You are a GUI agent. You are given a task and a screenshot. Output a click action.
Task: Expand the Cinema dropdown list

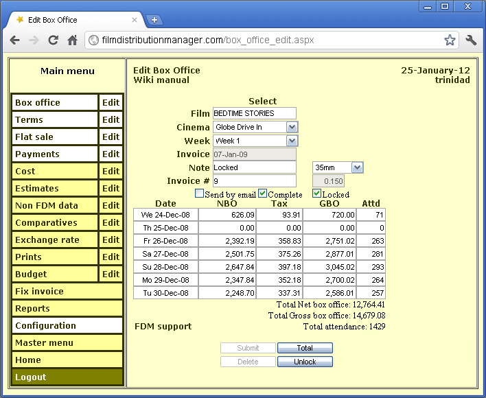(292, 127)
